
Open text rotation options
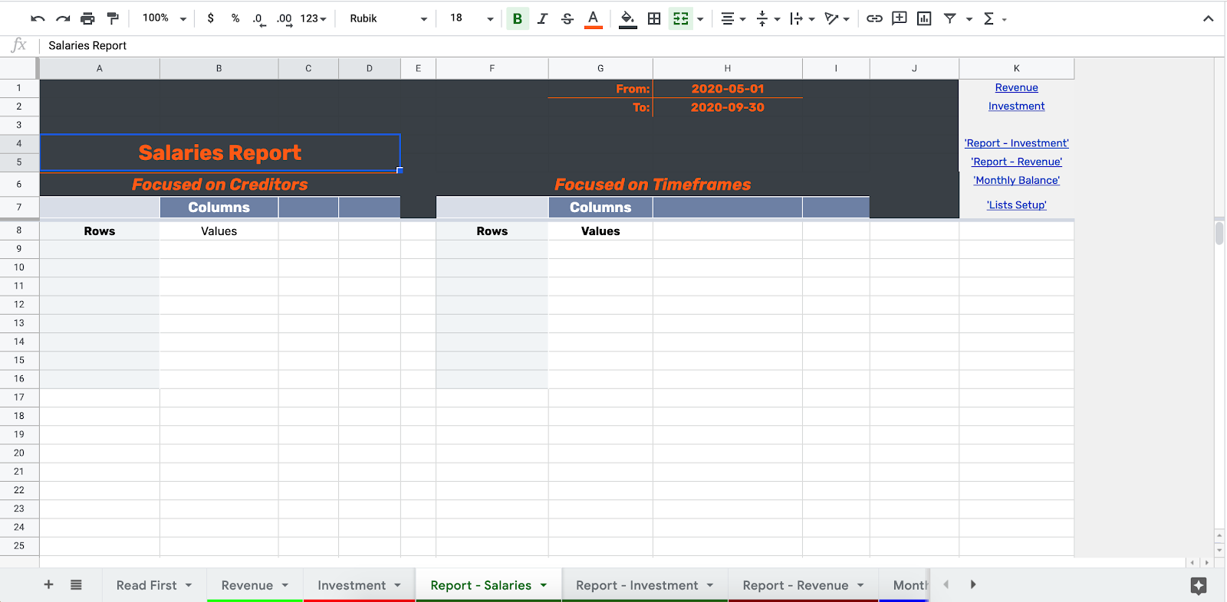pyautogui.click(x=837, y=18)
